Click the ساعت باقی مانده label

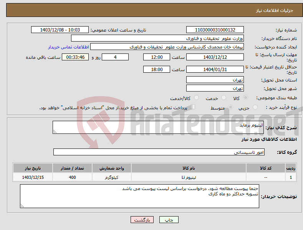43,57
